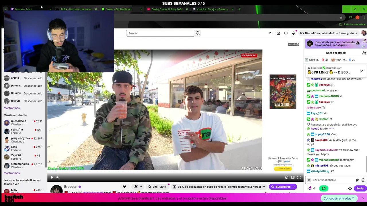Open the whispers speech bubble icon
The height and width of the screenshot is (206, 367).
[x=286, y=33]
